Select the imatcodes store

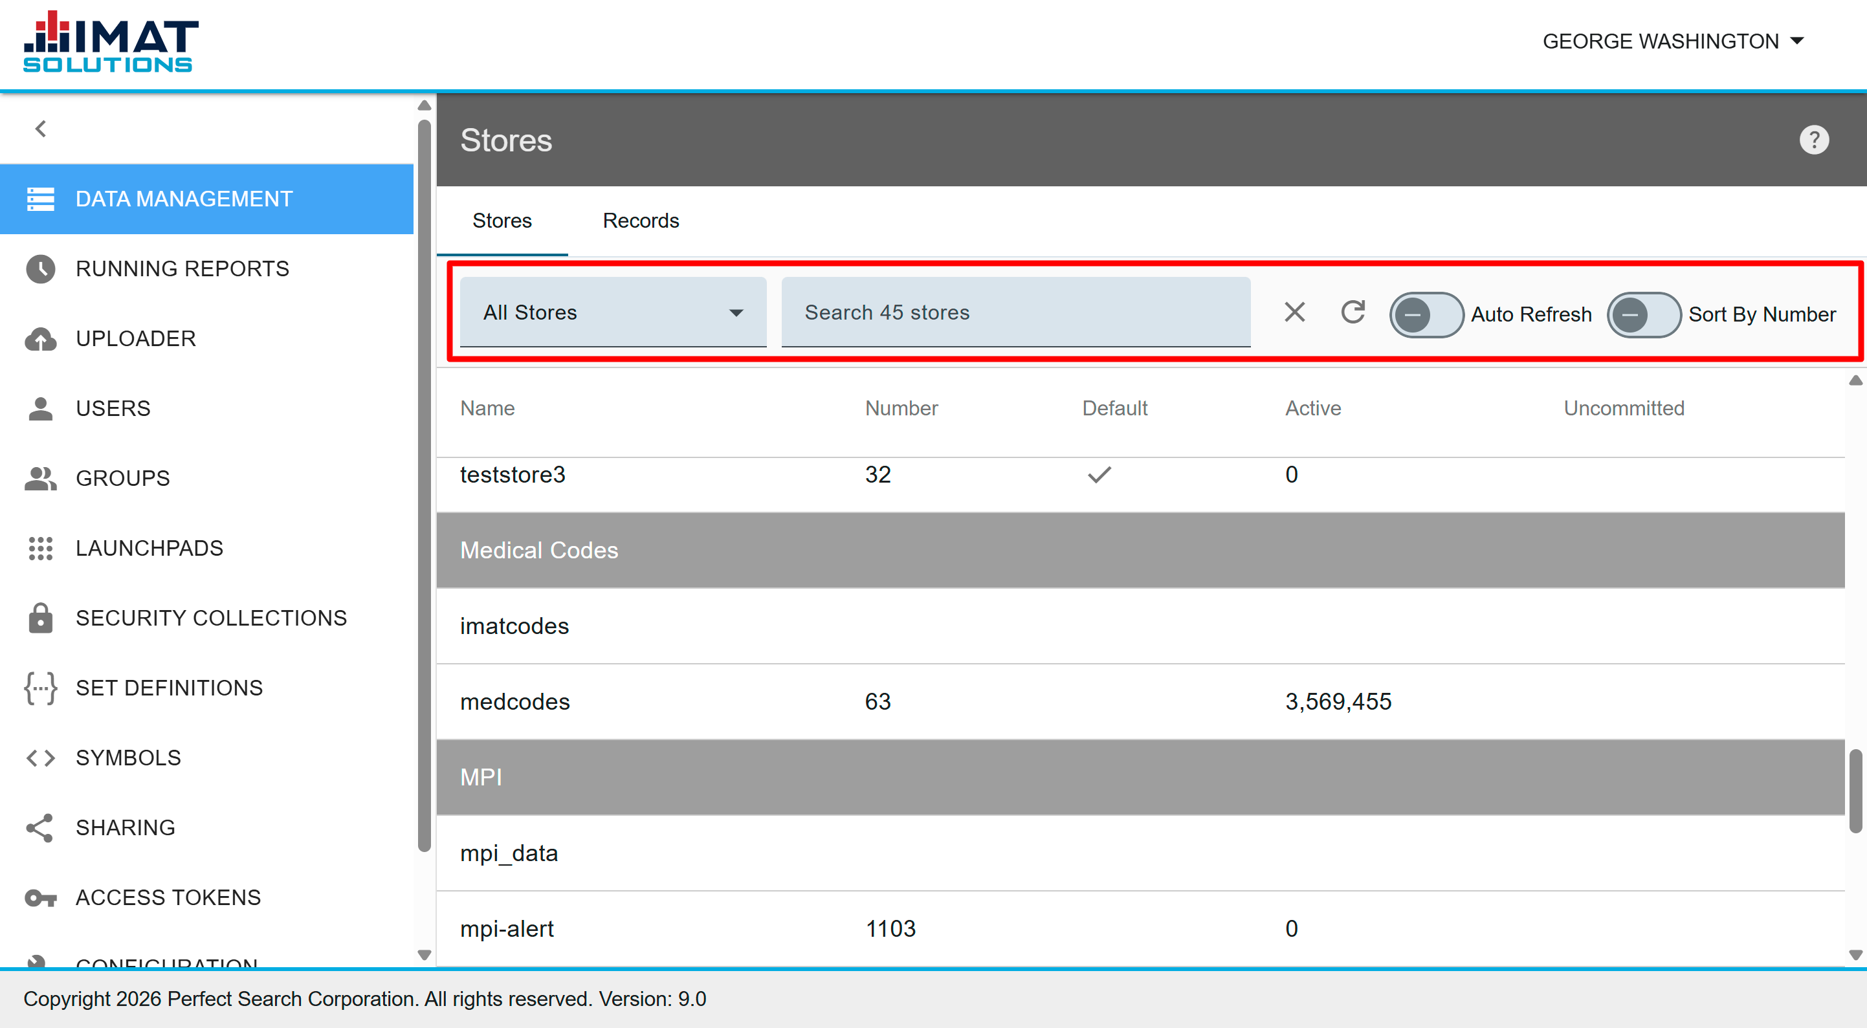click(1140, 626)
